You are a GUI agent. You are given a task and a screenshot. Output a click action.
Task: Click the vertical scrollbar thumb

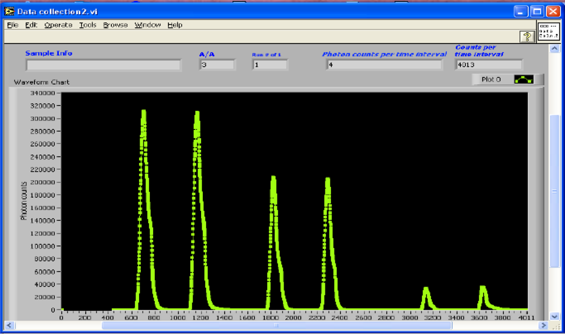coord(555,191)
